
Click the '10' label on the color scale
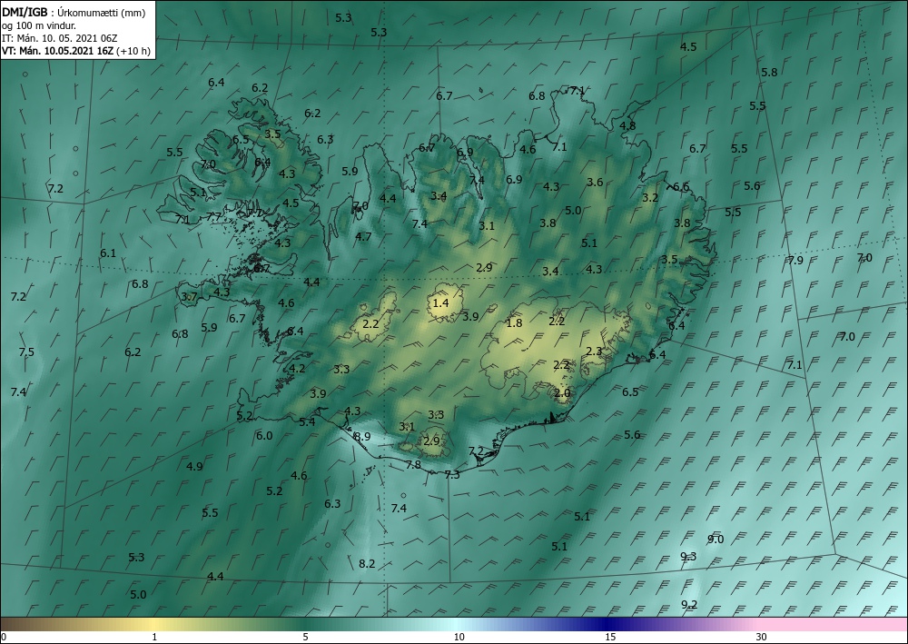pyautogui.click(x=459, y=638)
